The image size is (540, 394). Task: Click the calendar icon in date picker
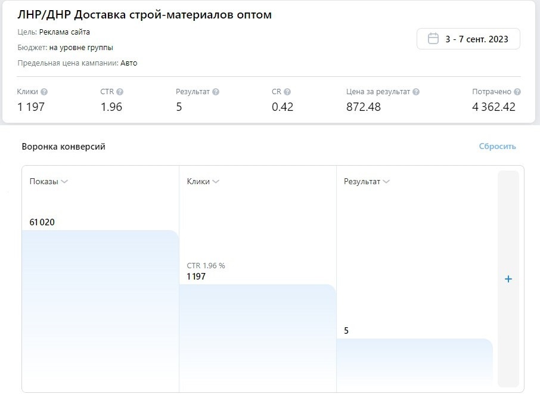433,39
